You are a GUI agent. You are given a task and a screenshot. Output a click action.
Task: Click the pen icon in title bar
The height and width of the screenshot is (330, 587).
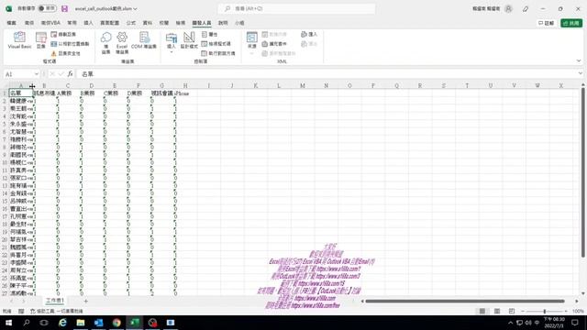[526, 8]
